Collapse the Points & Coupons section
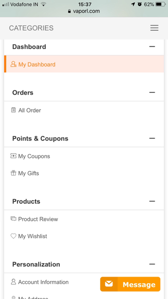This screenshot has height=299, width=168. click(152, 138)
